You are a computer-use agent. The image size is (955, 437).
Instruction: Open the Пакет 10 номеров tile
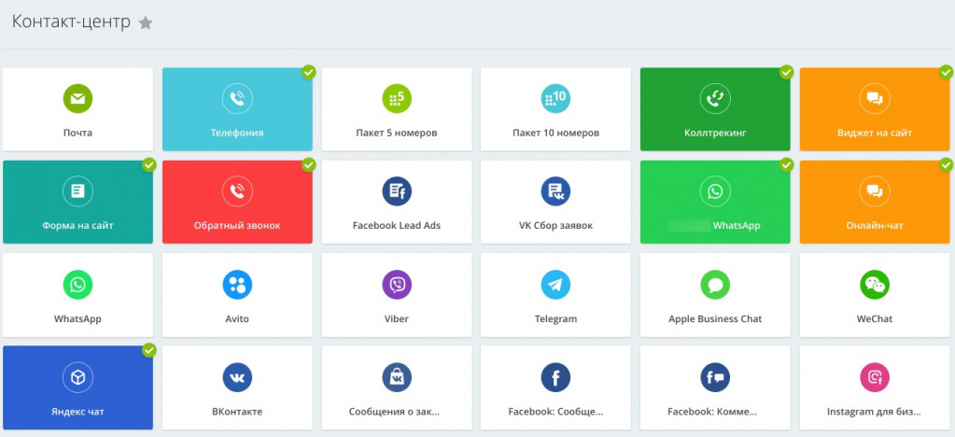pos(555,109)
